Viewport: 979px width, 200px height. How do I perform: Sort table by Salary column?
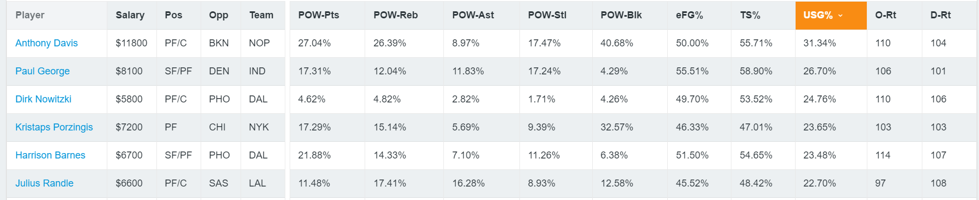pos(130,15)
